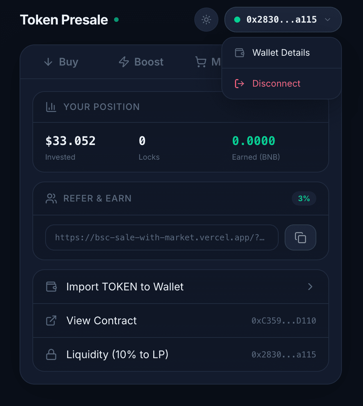Copy the referral link with copy button
The image size is (363, 406).
(300, 237)
